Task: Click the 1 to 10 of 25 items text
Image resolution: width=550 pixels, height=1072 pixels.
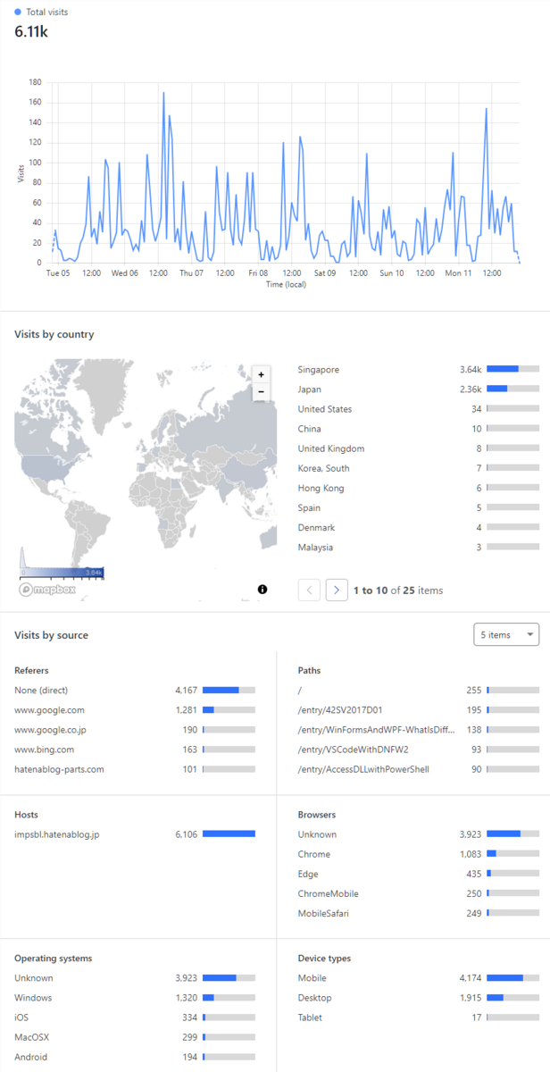Action: [398, 590]
